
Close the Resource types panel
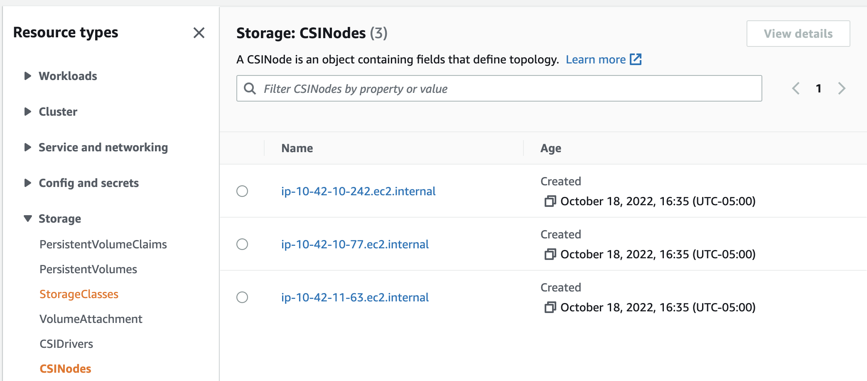[199, 33]
